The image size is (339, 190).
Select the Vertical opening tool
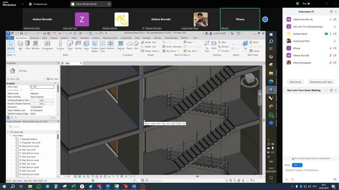pyautogui.click(x=224, y=46)
